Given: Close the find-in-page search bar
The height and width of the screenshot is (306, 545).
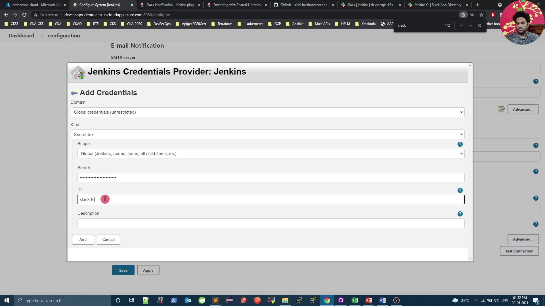Looking at the screenshot, I should pos(480,25).
